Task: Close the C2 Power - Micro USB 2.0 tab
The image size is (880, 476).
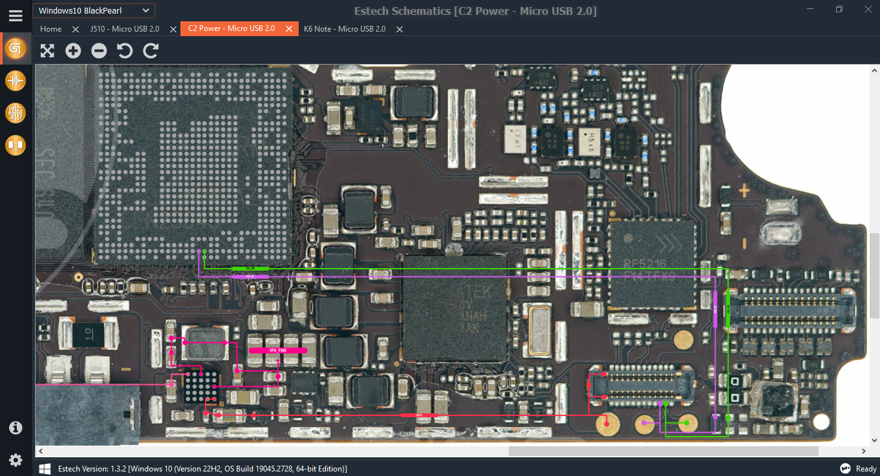Action: tap(289, 29)
